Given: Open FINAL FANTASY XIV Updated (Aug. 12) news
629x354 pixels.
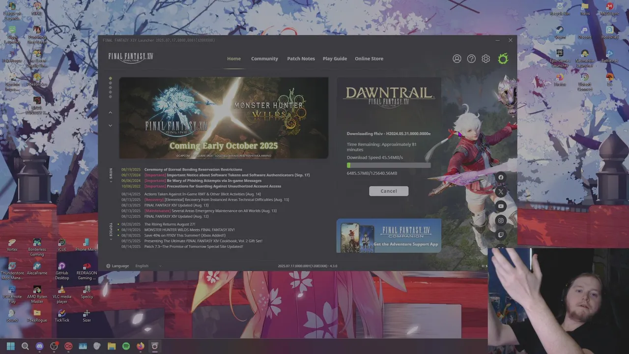Looking at the screenshot, I should (176, 216).
